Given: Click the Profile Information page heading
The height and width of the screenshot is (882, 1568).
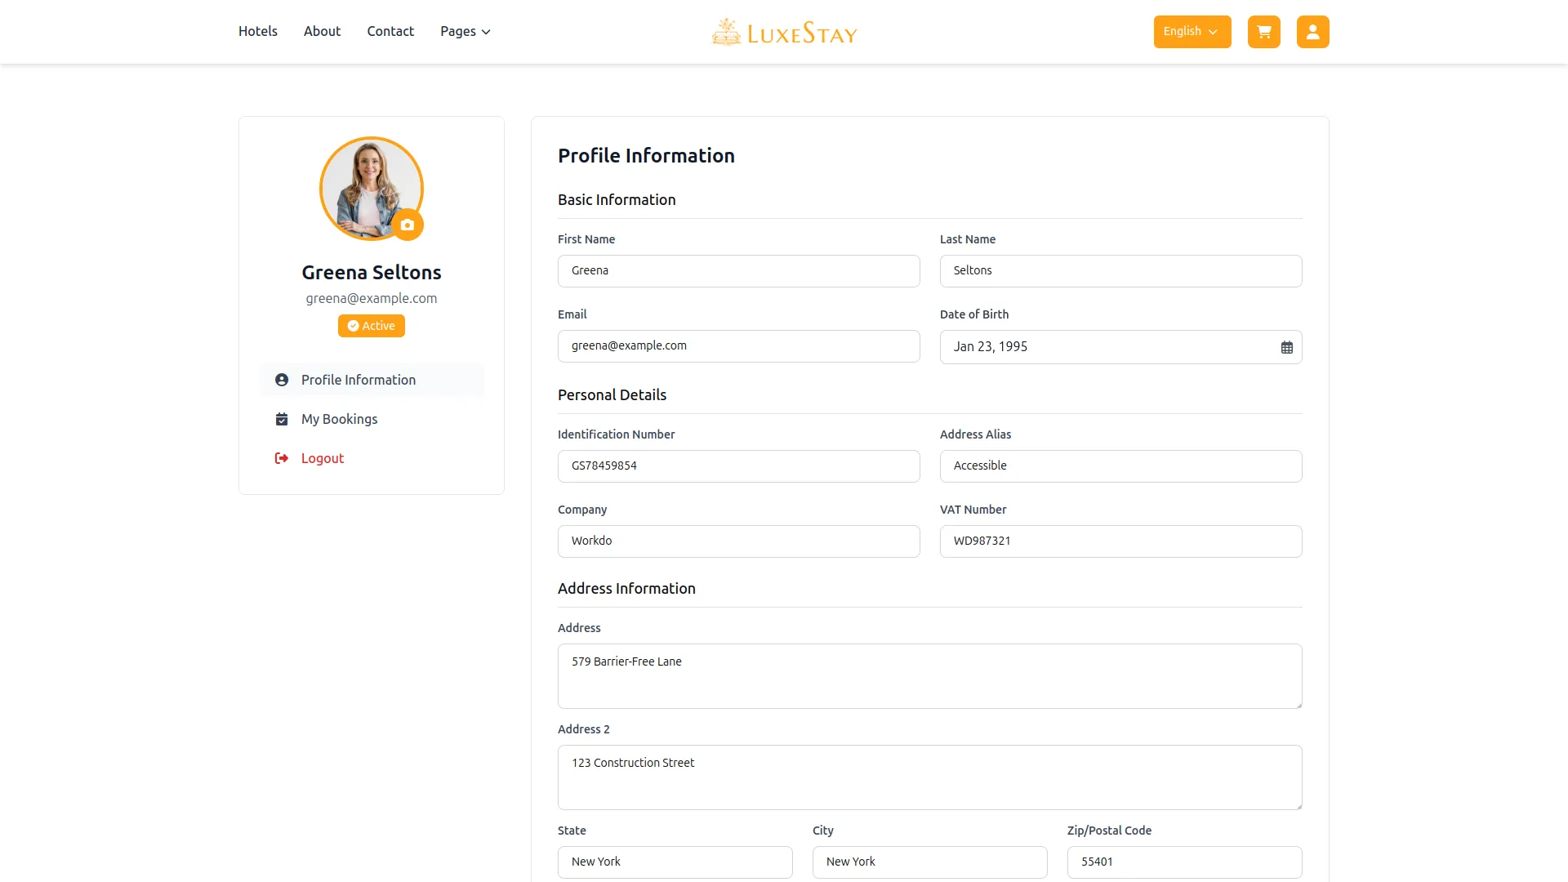Looking at the screenshot, I should point(646,156).
